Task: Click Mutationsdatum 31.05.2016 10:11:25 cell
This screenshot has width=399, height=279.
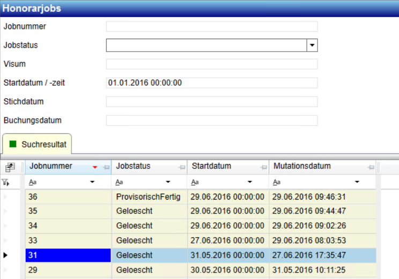Action: [x=323, y=270]
